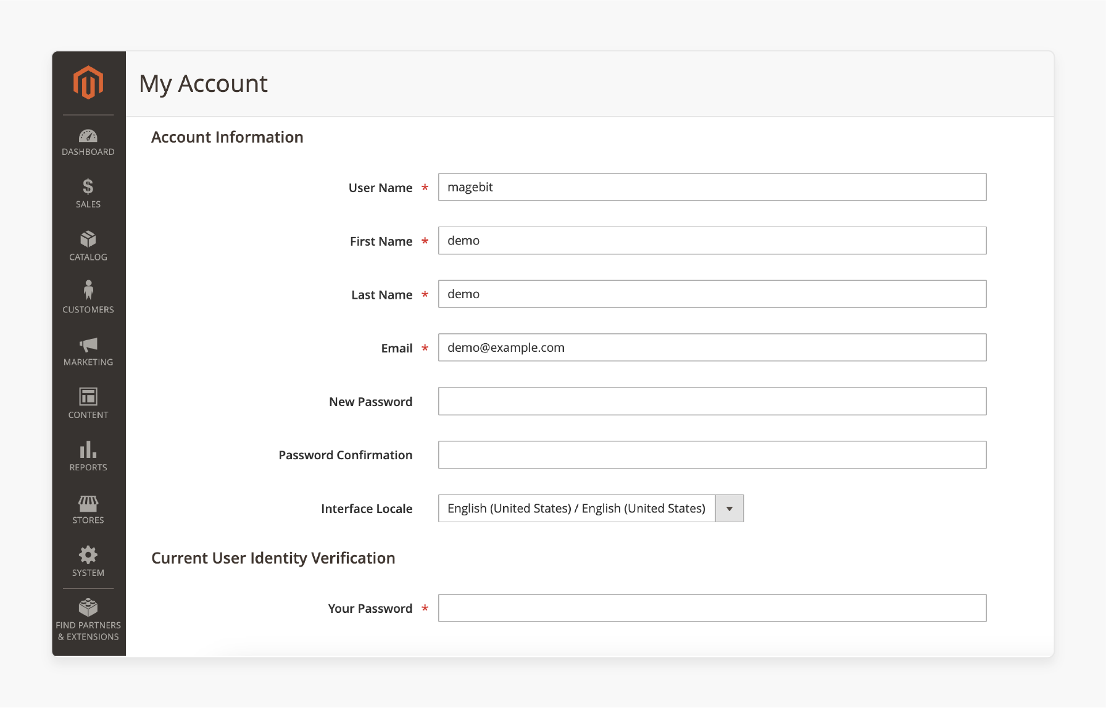1106x708 pixels.
Task: Focus the First Name field
Action: (x=712, y=241)
